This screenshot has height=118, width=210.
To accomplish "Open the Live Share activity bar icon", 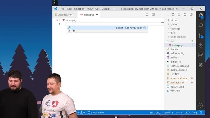I will click(200, 65).
